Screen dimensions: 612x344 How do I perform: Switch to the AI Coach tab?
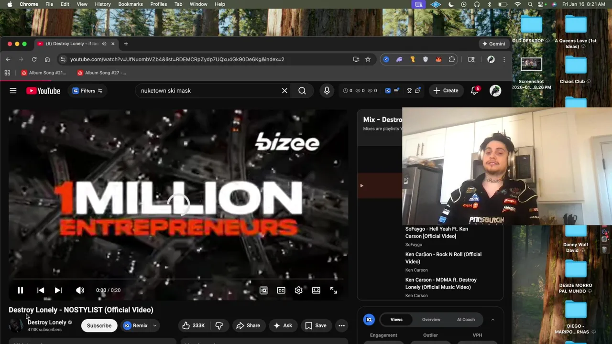pos(466,320)
